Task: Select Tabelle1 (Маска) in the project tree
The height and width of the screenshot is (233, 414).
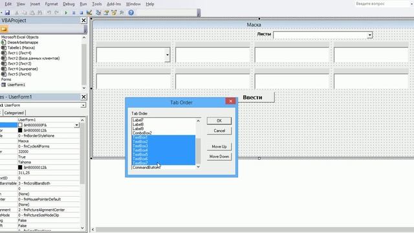Action: pyautogui.click(x=21, y=47)
